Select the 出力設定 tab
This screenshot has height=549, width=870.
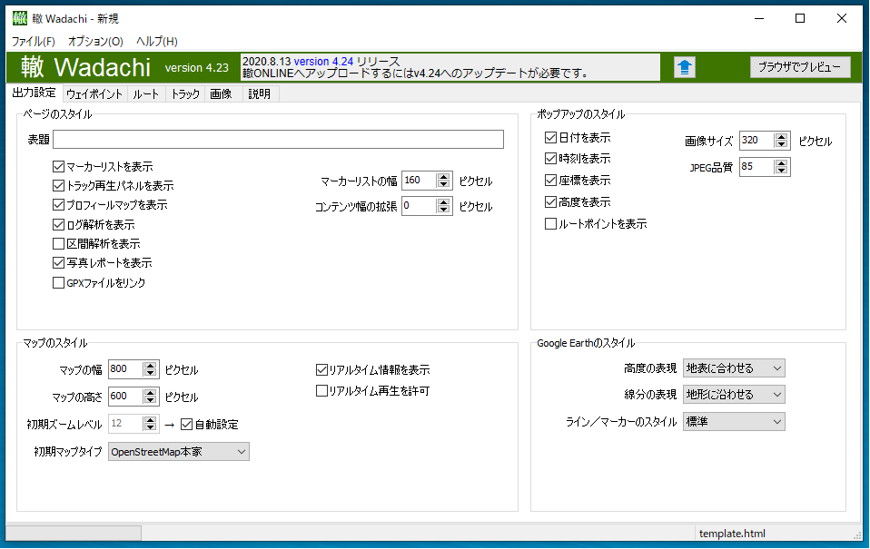tap(35, 93)
